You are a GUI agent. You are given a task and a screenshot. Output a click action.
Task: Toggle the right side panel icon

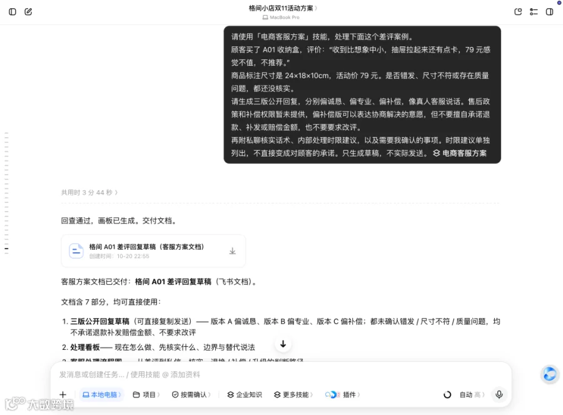(x=549, y=12)
